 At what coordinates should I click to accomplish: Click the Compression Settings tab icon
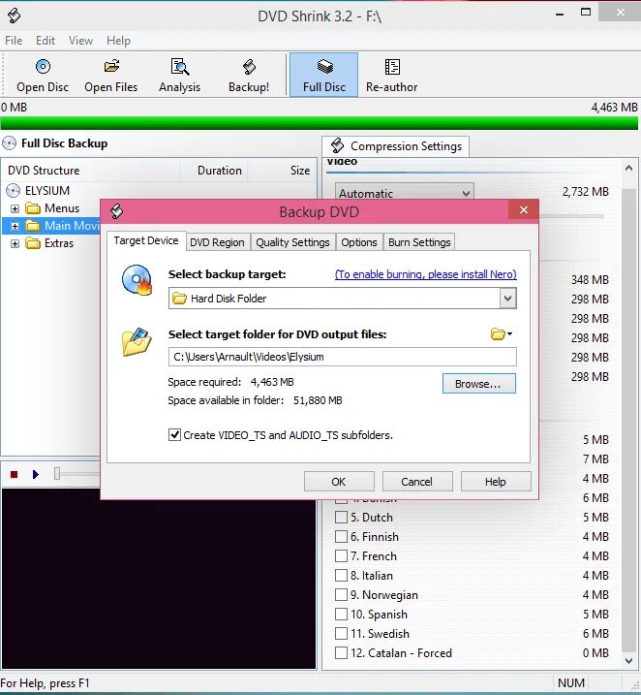tap(337, 145)
